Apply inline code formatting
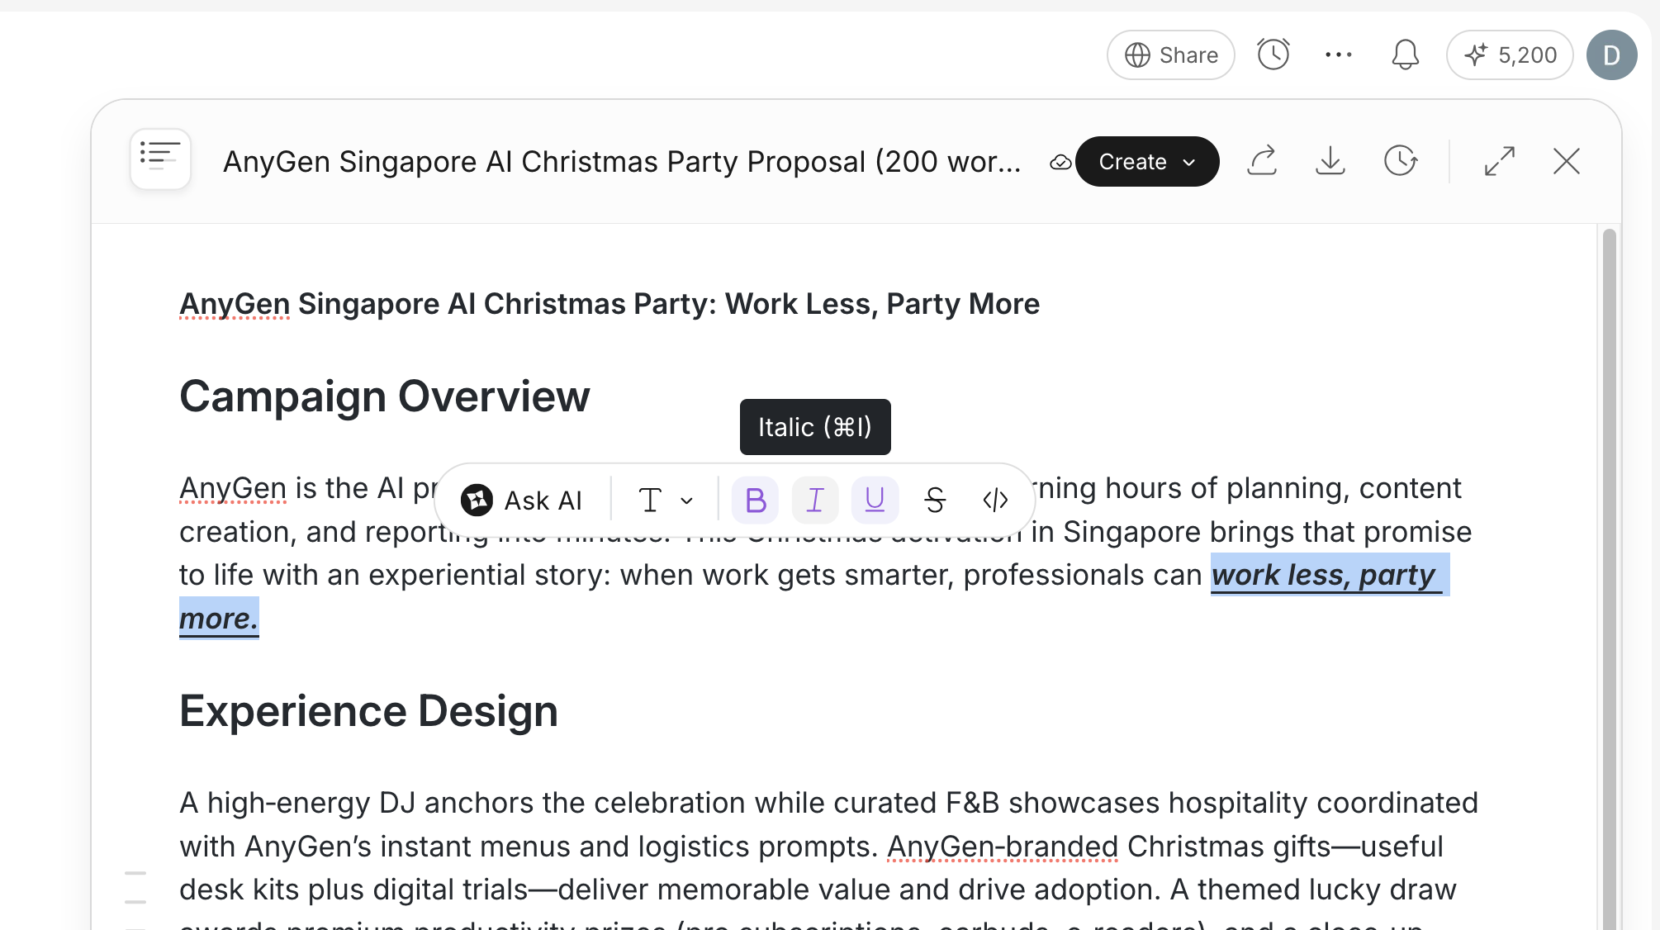The width and height of the screenshot is (1660, 930). [995, 501]
